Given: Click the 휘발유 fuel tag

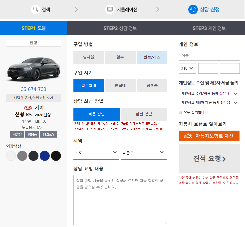Looking at the screenshot, I should pyautogui.click(x=17, y=135).
